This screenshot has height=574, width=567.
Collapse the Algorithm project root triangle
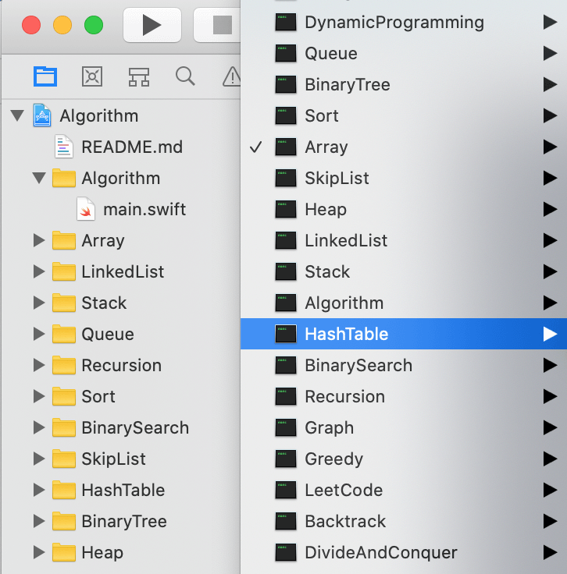(17, 115)
